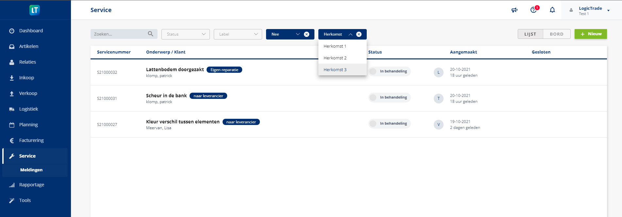622x217 pixels.
Task: Open the notifications bell
Action: click(x=552, y=10)
